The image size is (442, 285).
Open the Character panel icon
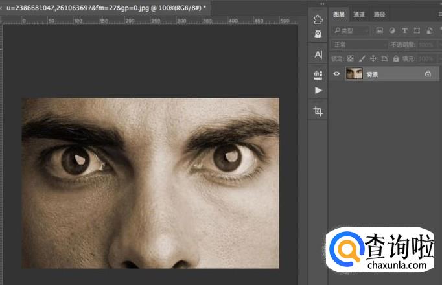pos(318,55)
